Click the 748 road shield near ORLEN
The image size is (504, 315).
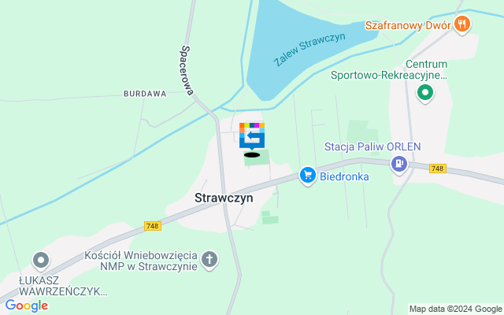(438, 168)
